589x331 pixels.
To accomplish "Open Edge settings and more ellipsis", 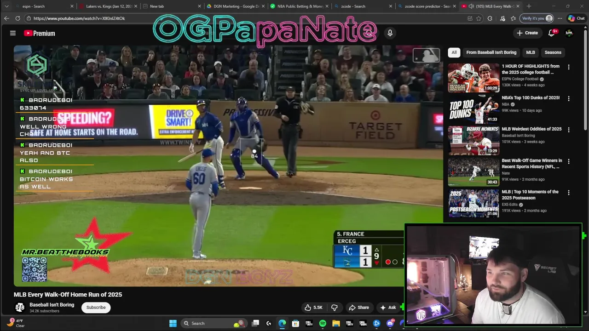I will (x=560, y=18).
